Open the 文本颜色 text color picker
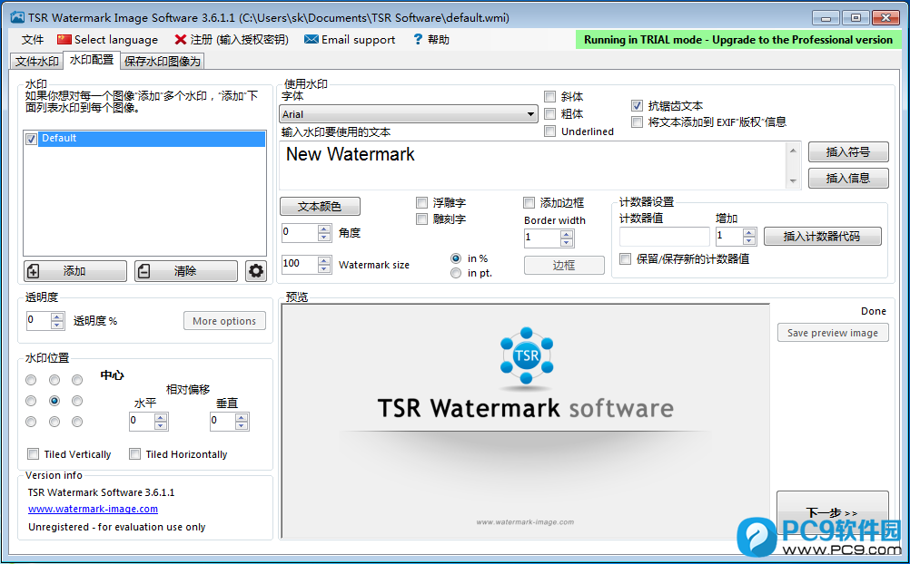The width and height of the screenshot is (910, 564). click(x=320, y=207)
